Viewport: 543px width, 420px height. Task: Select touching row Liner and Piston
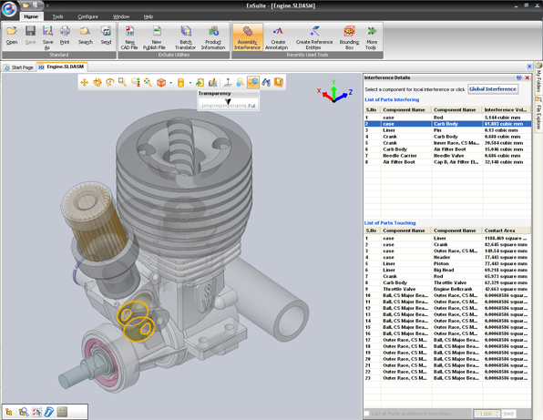447,263
